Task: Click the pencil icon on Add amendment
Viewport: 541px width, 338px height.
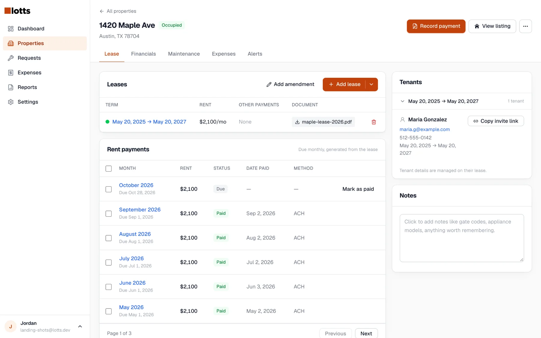Action: point(269,84)
